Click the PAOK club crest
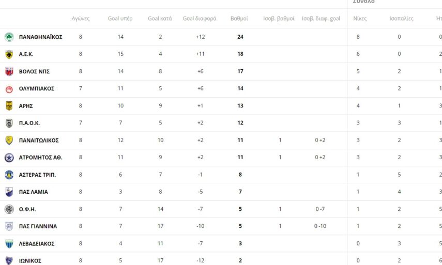The image size is (442, 265). pos(9,123)
